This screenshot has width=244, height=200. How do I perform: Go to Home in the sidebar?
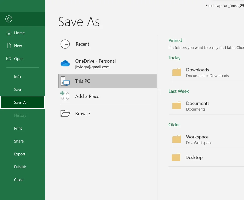[x=23, y=33]
